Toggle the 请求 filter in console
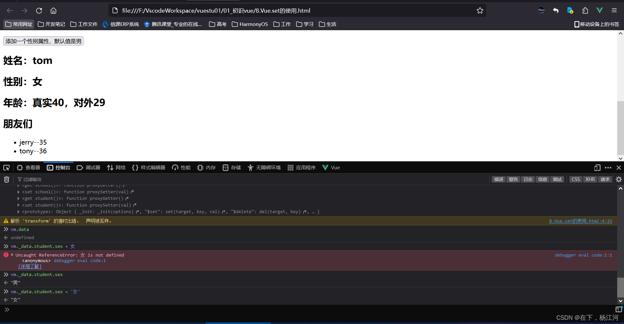This screenshot has width=624, height=324. tap(605, 179)
